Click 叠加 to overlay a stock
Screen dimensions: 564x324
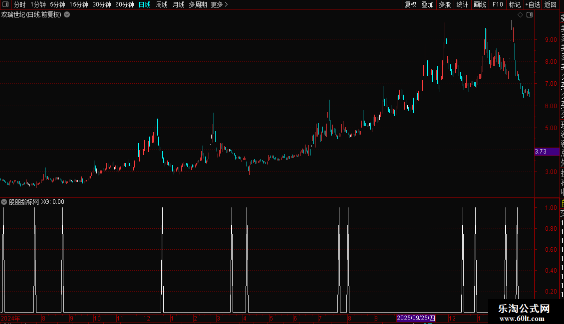pyautogui.click(x=428, y=4)
